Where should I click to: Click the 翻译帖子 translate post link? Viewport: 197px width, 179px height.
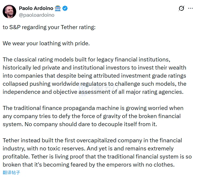(x=11, y=173)
